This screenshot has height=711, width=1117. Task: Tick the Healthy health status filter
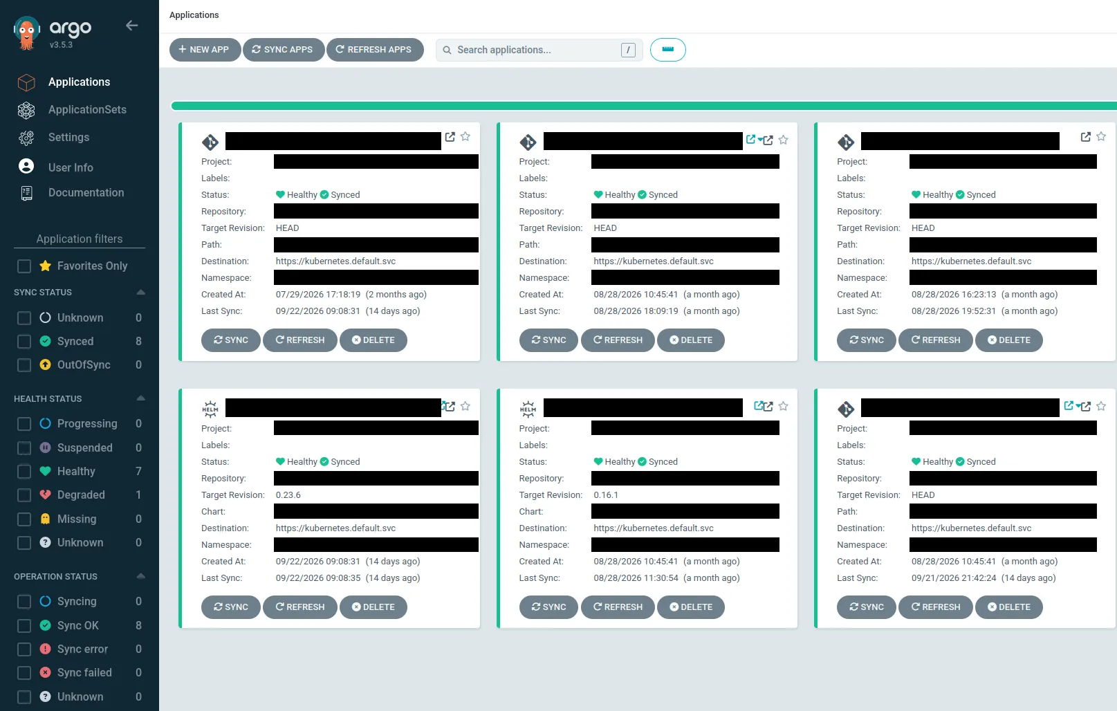pyautogui.click(x=24, y=472)
